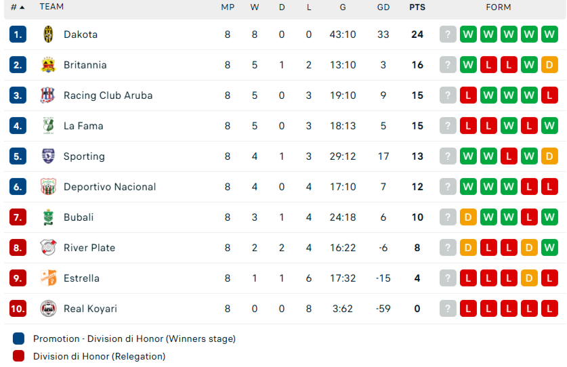Click the Deportivo Nacional crest icon
The image size is (567, 367).
(x=48, y=187)
